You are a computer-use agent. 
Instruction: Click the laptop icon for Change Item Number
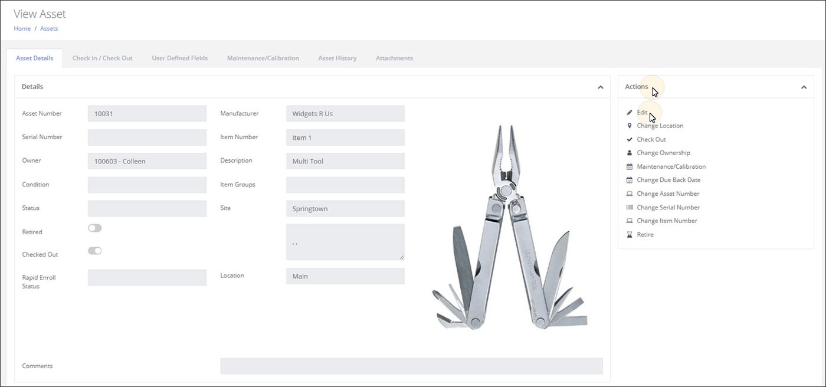(x=630, y=221)
